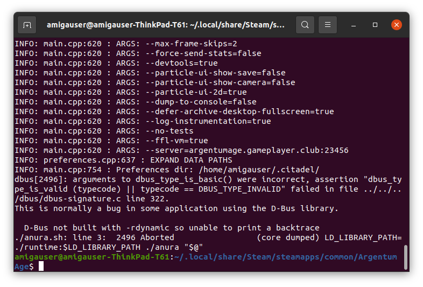Minimize the terminal window
Screen dimensions: 423x287
[x=354, y=25]
